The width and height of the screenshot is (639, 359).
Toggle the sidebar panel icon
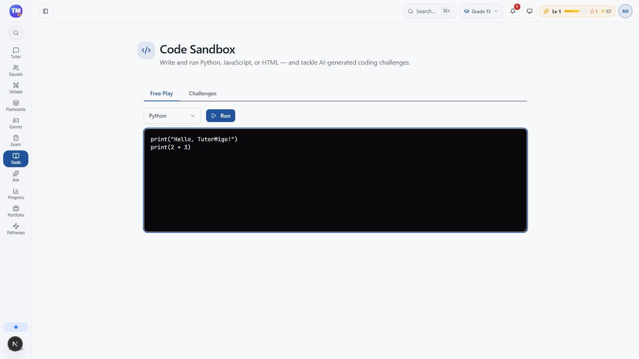[x=46, y=11]
